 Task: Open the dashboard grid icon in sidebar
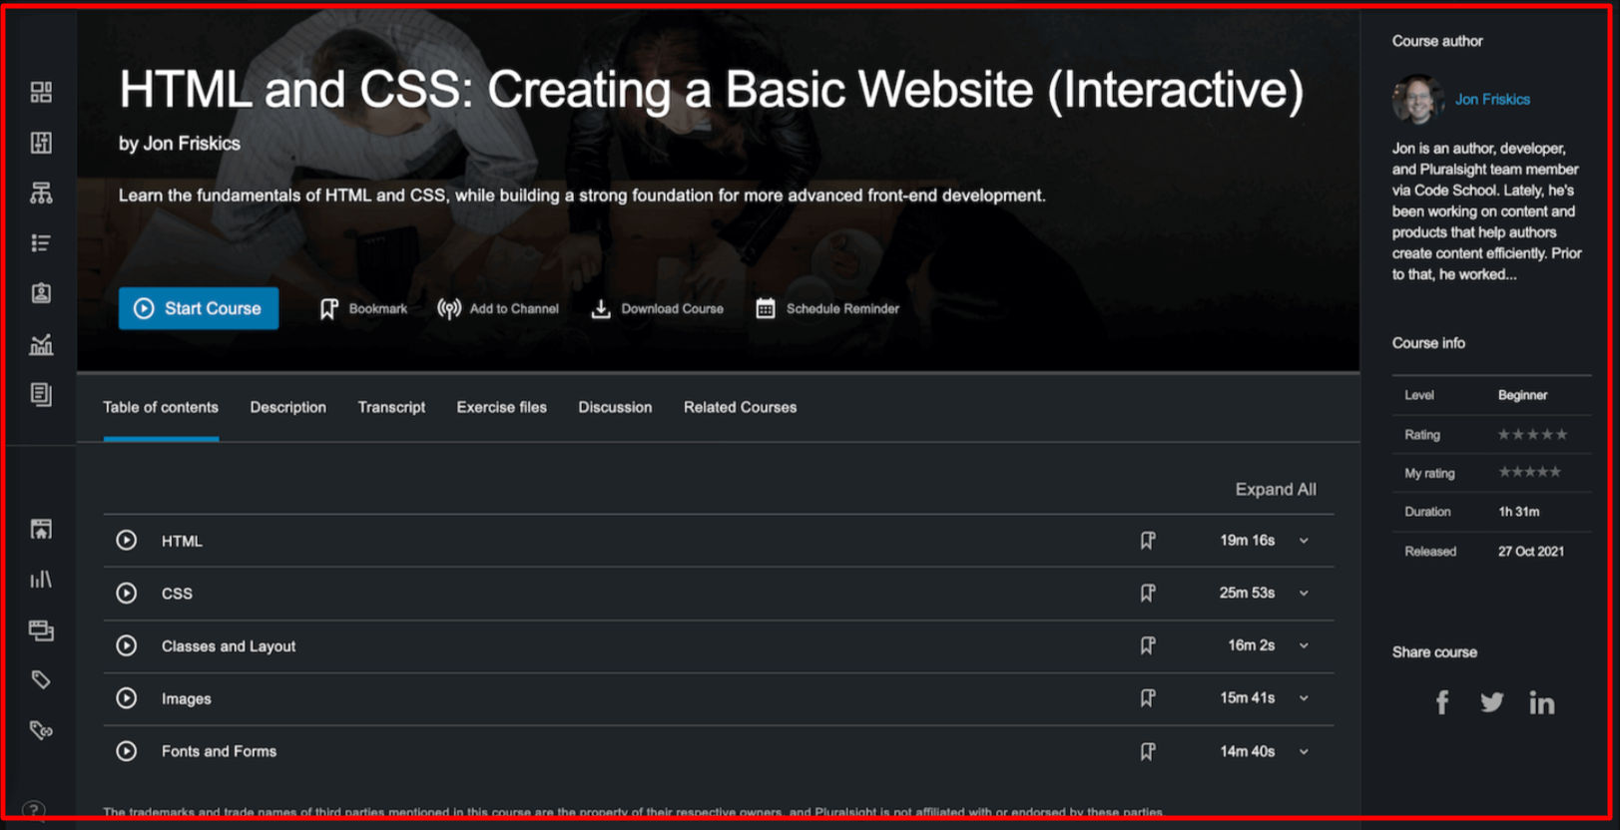point(41,93)
